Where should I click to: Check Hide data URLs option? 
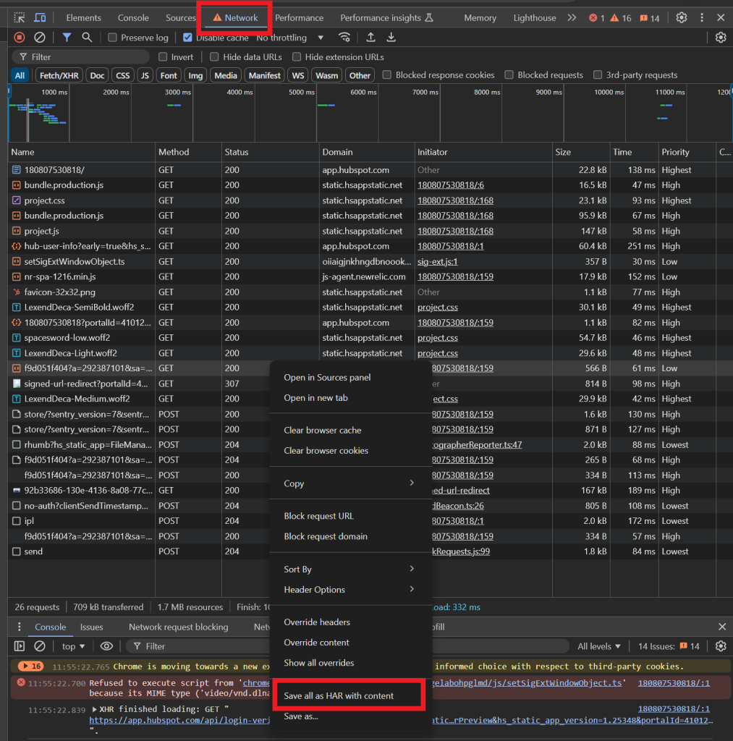point(214,56)
